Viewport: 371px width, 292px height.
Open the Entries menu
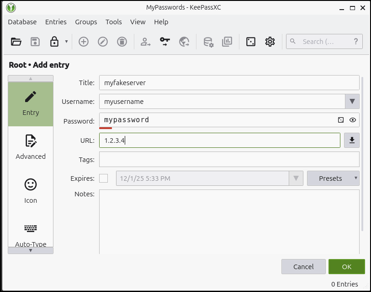pos(56,22)
